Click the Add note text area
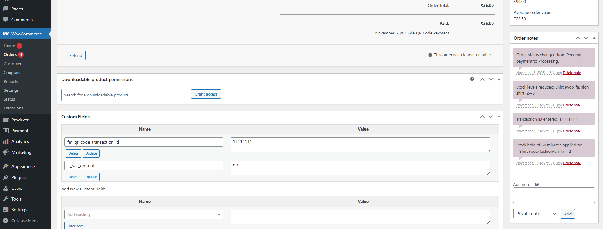The width and height of the screenshot is (603, 229). (554, 195)
